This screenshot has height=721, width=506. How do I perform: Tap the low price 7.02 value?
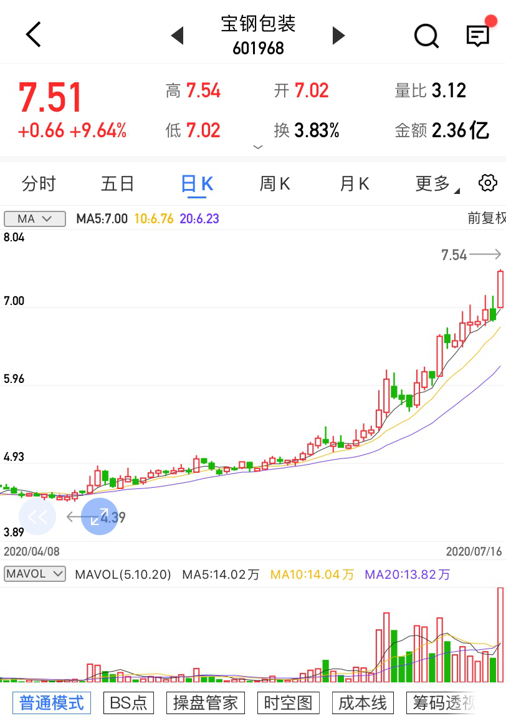pyautogui.click(x=203, y=130)
